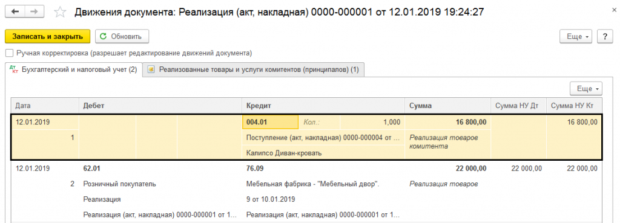Select the 62.01 debit account cell
Image resolution: width=620 pixels, height=223 pixels.
point(160,169)
